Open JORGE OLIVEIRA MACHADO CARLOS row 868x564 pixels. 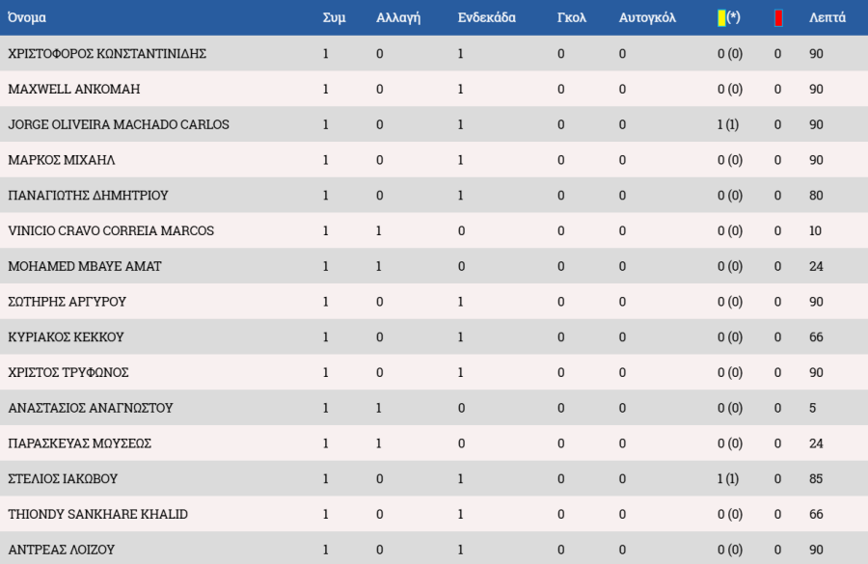click(119, 125)
